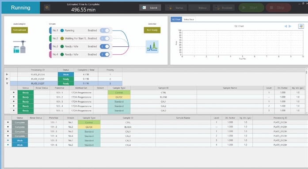Go to previous QC chart with left arrow
This screenshot has height=169, width=308.
coord(285,26)
